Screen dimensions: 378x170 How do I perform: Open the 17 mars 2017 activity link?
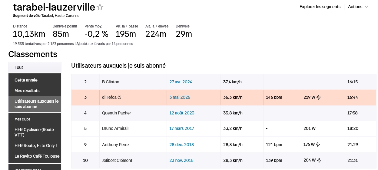[x=181, y=128]
